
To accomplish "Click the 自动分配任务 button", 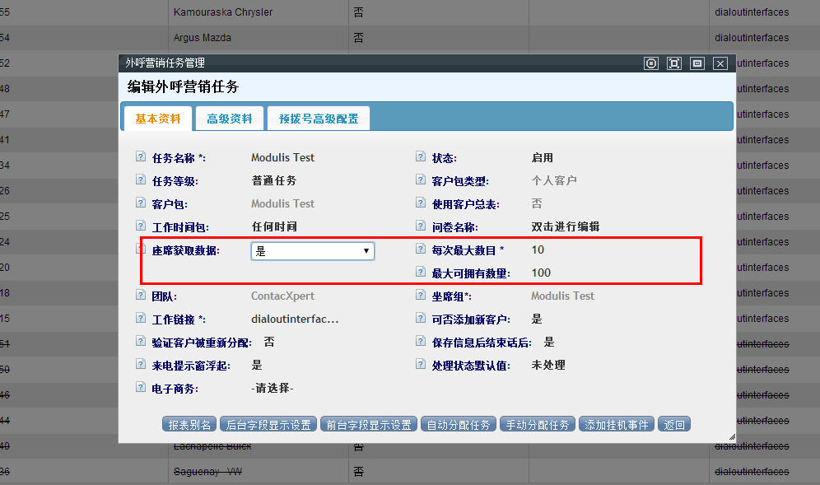I will (x=458, y=425).
